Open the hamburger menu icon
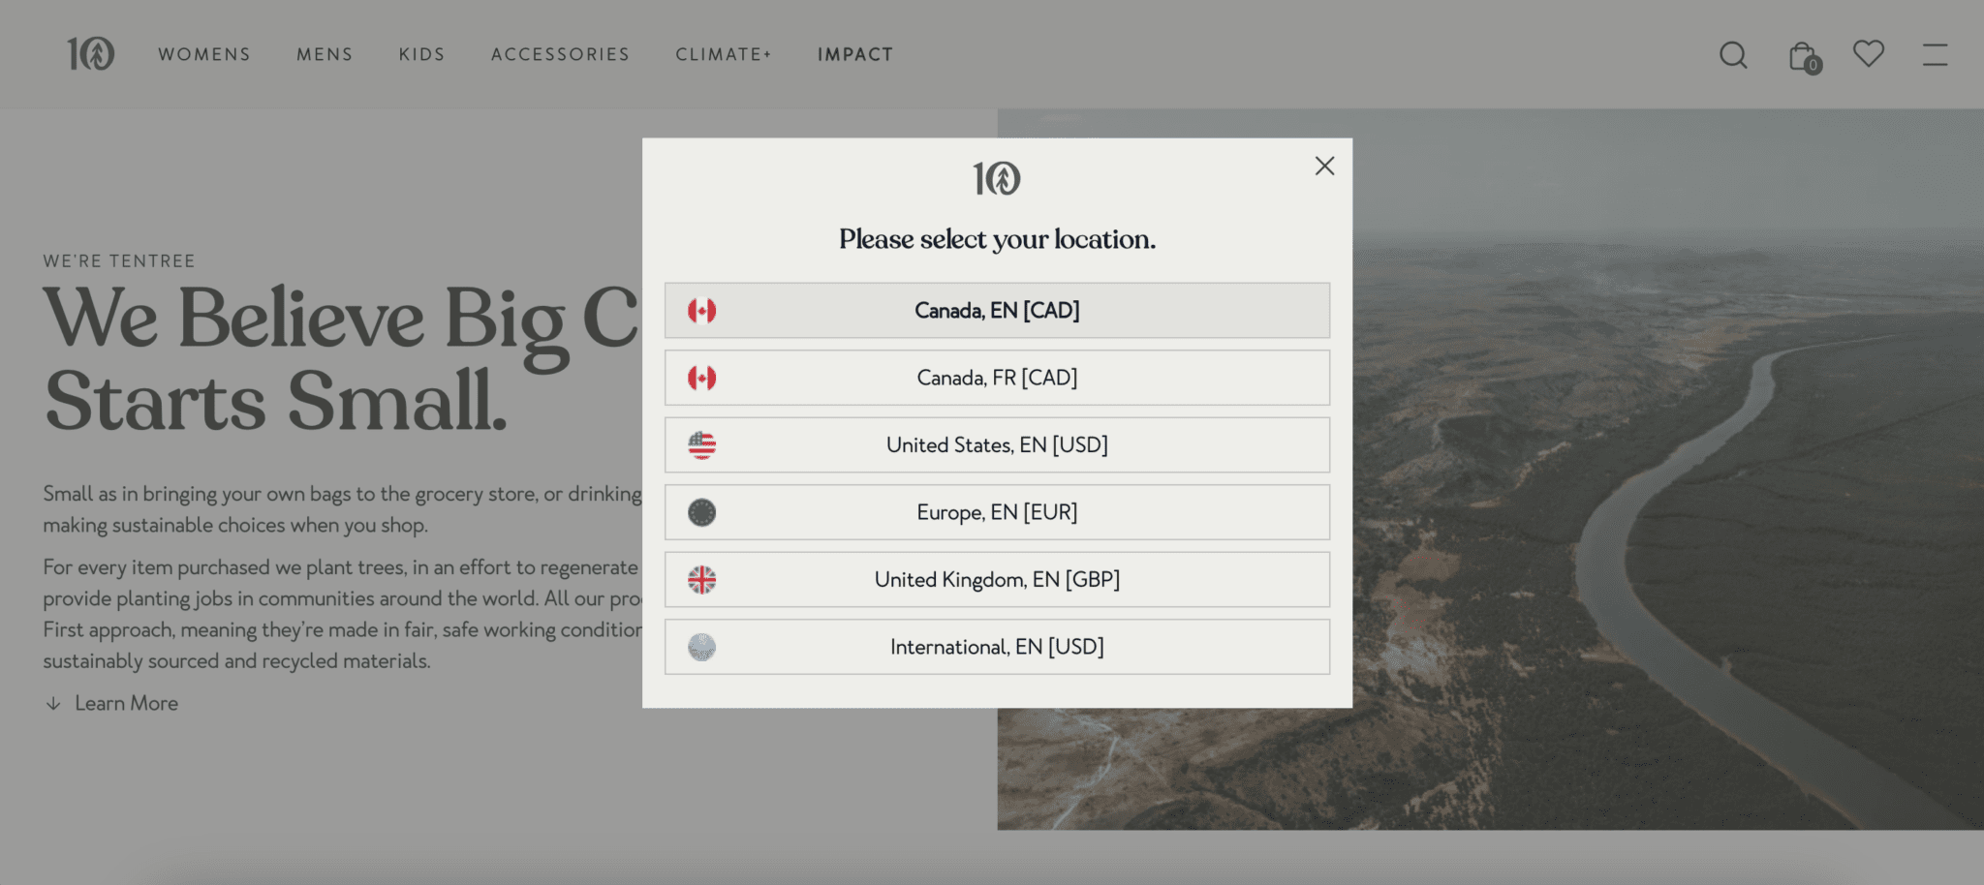 (x=1935, y=55)
